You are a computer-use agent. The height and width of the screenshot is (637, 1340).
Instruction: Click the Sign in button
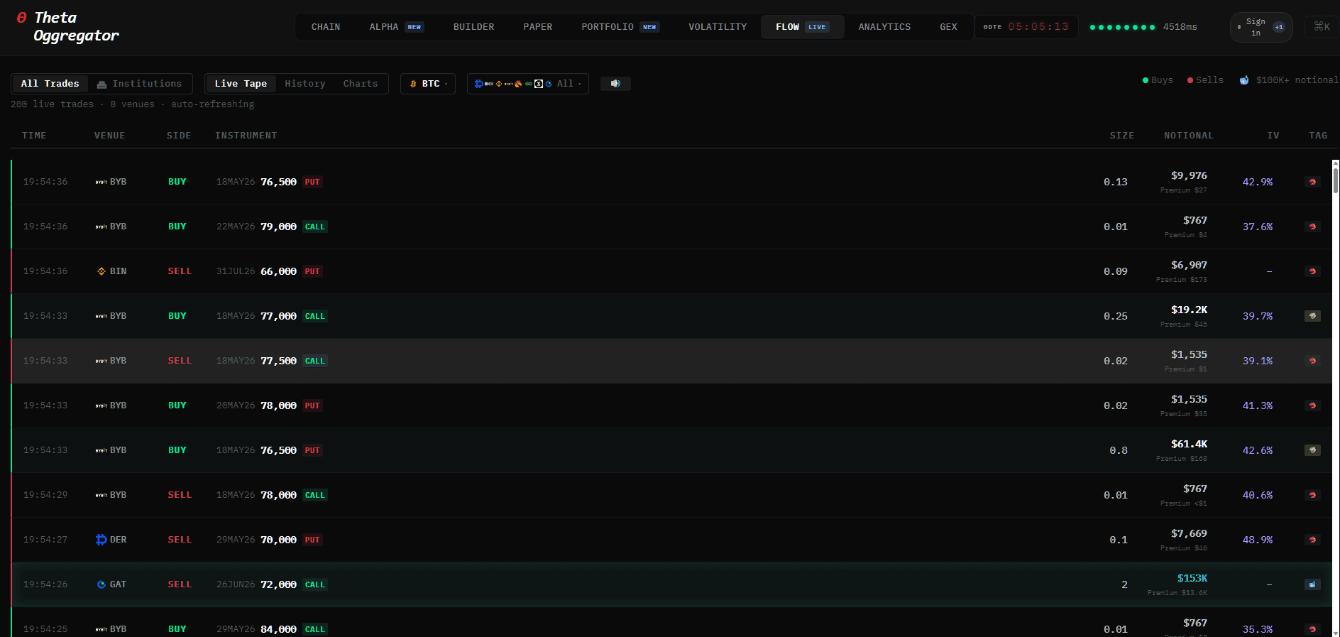pos(1261,27)
